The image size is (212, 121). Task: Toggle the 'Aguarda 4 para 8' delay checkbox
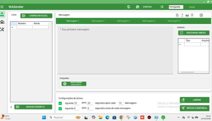pyautogui.click(x=60, y=109)
